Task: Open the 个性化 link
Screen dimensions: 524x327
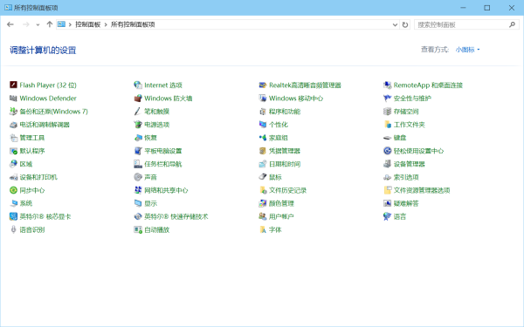Action: (x=279, y=125)
